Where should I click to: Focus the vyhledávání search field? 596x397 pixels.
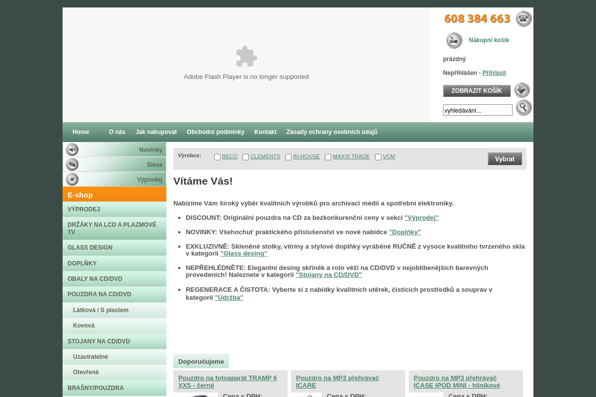click(477, 110)
